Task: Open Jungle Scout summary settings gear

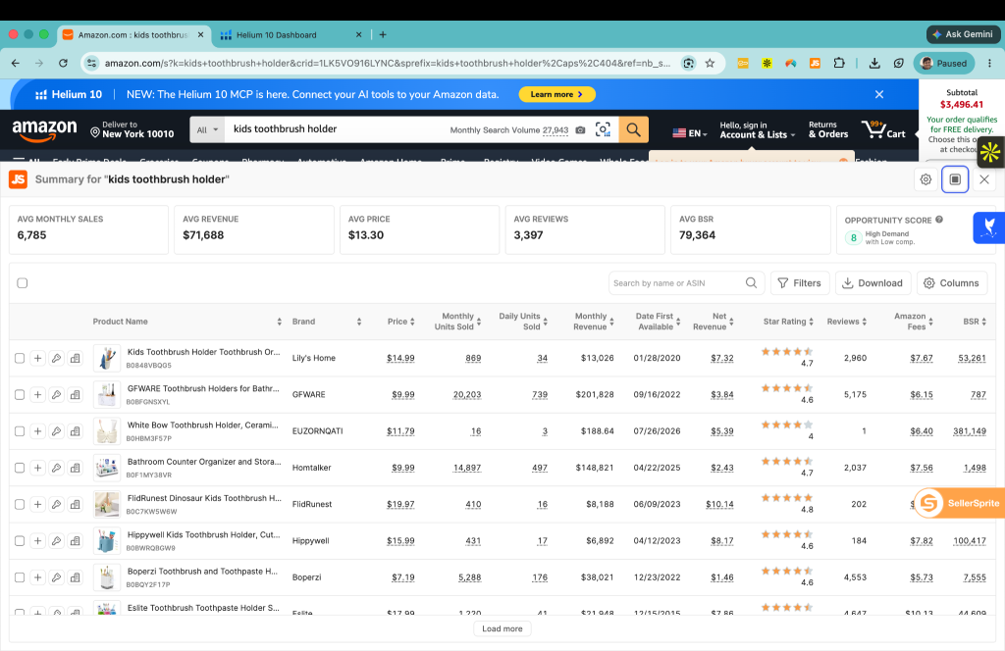Action: [x=926, y=179]
